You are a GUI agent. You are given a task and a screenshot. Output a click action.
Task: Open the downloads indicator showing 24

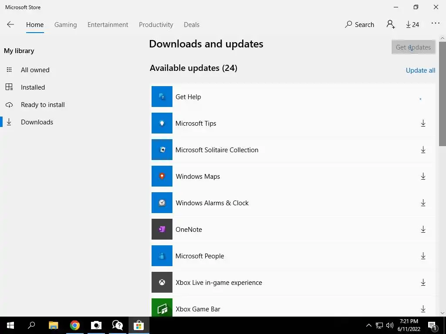click(412, 25)
